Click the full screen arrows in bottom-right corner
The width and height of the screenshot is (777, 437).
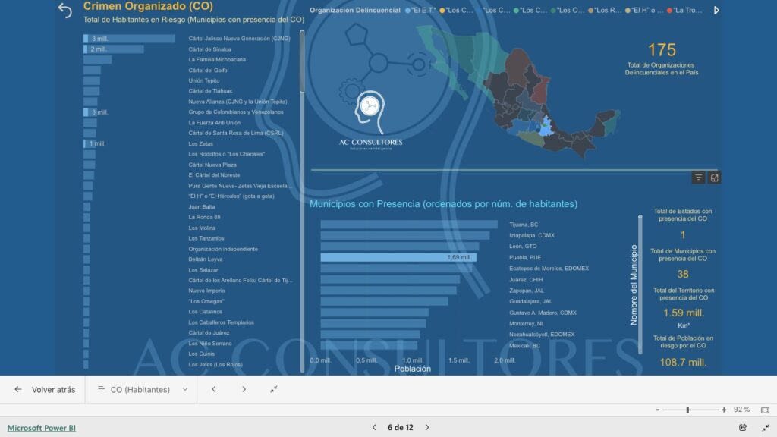tap(764, 427)
